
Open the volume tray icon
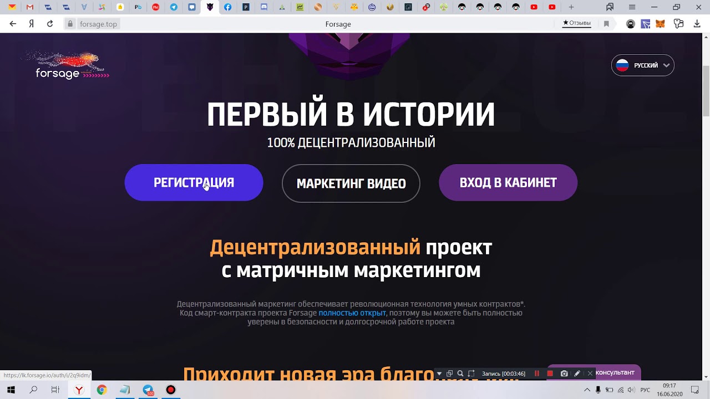(x=631, y=390)
